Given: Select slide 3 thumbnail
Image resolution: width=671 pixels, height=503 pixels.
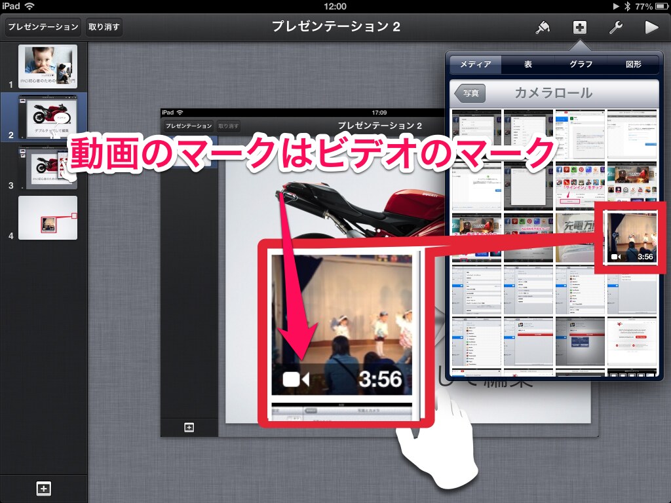Looking at the screenshot, I should pyautogui.click(x=48, y=168).
